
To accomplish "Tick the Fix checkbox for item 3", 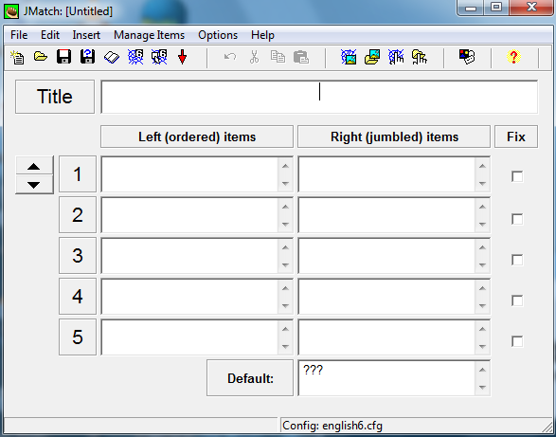I will pyautogui.click(x=517, y=260).
